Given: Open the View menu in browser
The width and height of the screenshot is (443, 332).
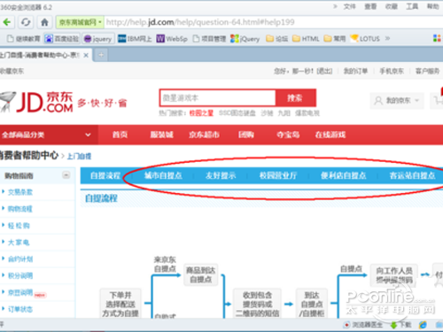Looking at the screenshot, I should point(370,6).
